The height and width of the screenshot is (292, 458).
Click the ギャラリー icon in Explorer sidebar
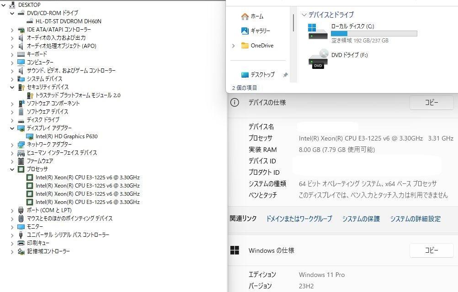(245, 31)
